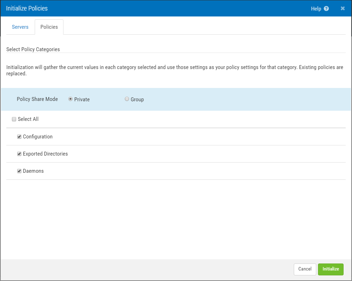
Task: Uncheck the Daemons checkbox
Action: pos(19,171)
